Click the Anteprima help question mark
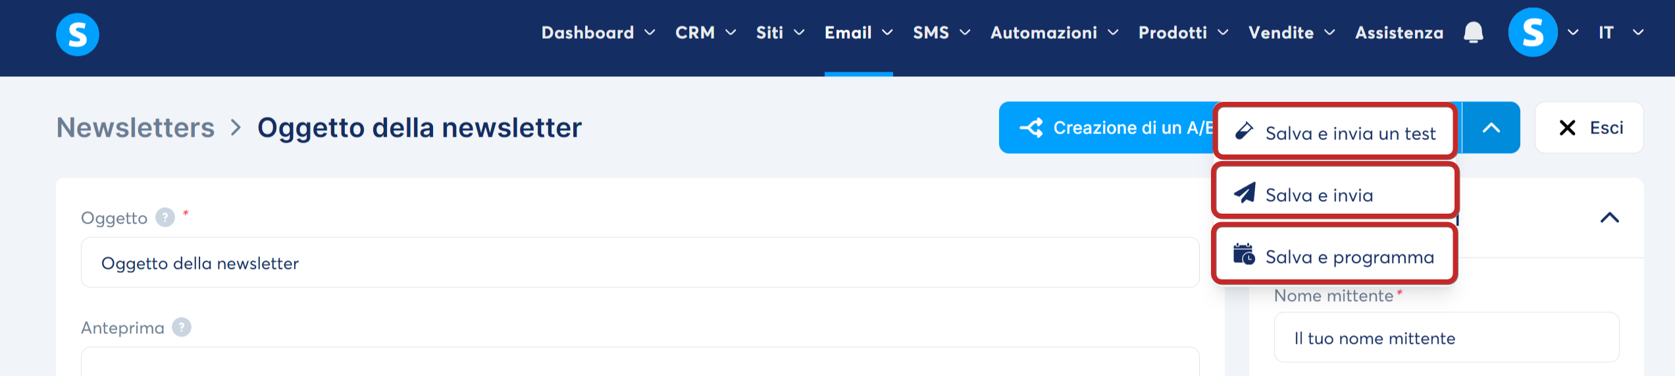This screenshot has width=1675, height=376. click(182, 327)
